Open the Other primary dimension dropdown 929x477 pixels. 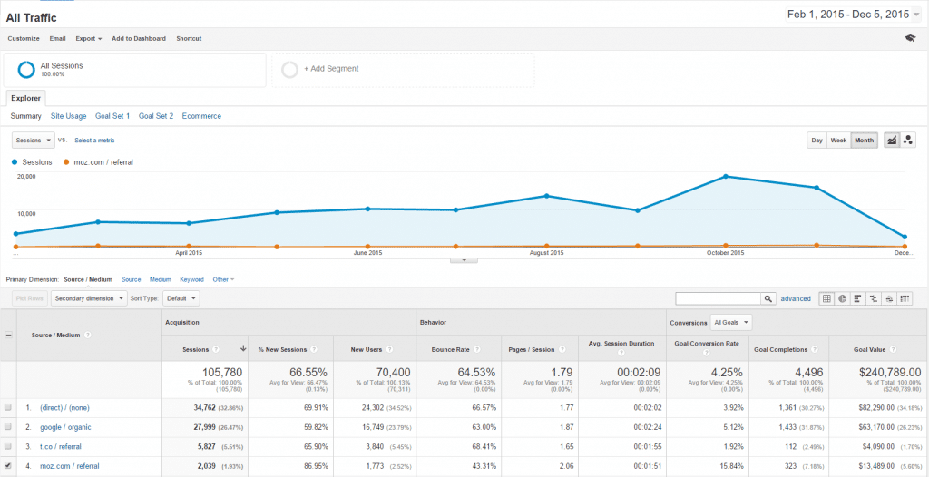(x=223, y=279)
